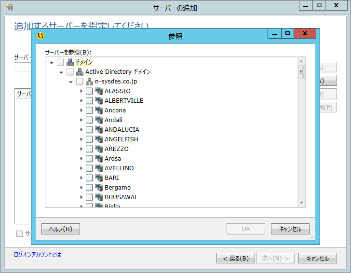Click the 参照 dialog title bar icon

coord(41,35)
